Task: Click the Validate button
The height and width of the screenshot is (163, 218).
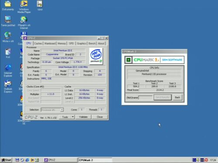Action: click(x=83, y=117)
